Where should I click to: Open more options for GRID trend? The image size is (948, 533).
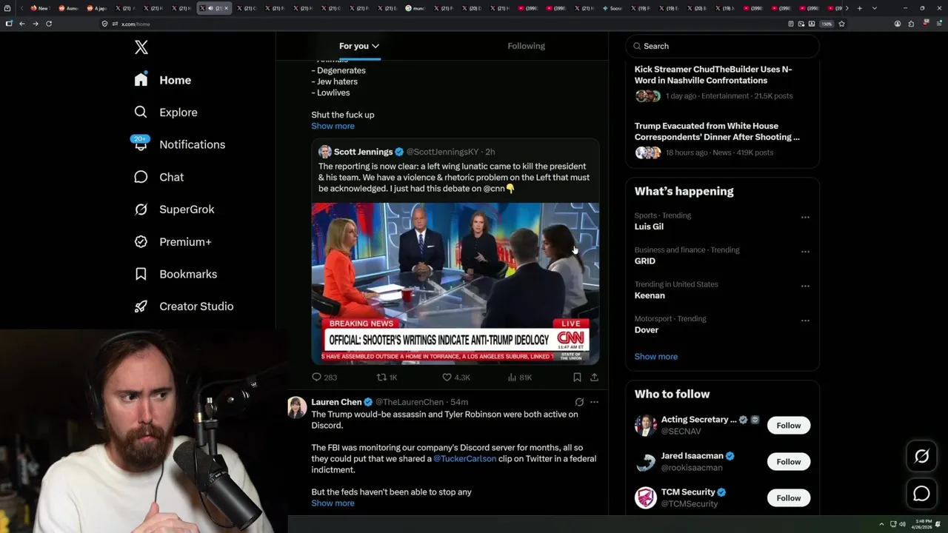(x=805, y=252)
